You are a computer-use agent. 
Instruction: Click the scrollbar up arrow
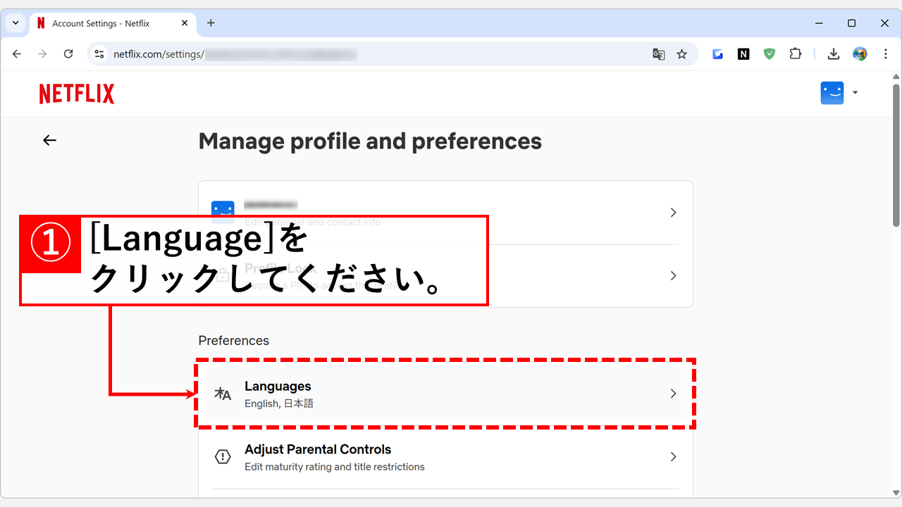click(x=896, y=76)
